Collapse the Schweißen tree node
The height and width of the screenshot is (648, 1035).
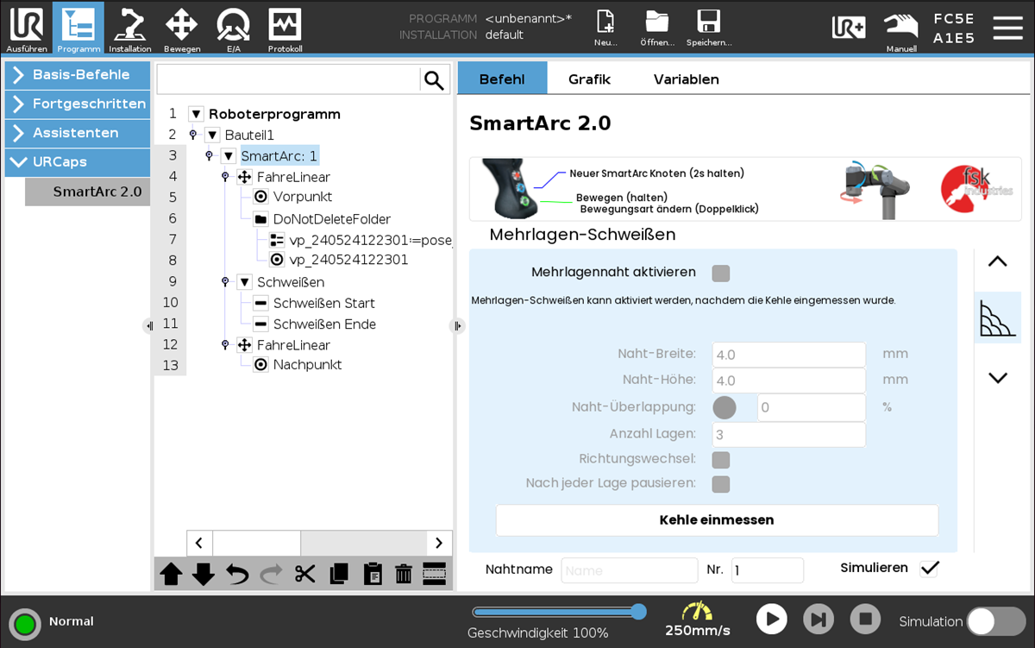pyautogui.click(x=245, y=282)
